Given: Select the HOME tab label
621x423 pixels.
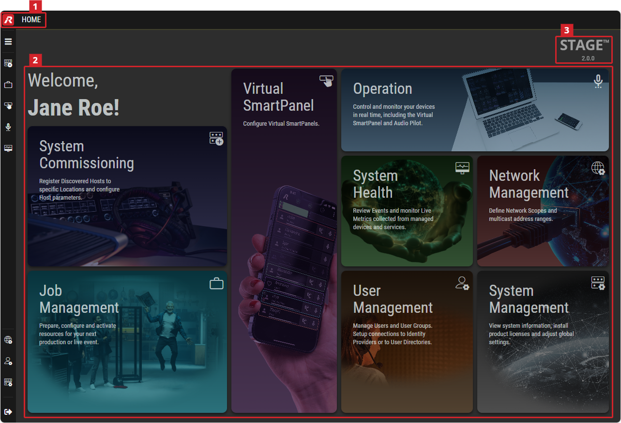Looking at the screenshot, I should pyautogui.click(x=31, y=20).
